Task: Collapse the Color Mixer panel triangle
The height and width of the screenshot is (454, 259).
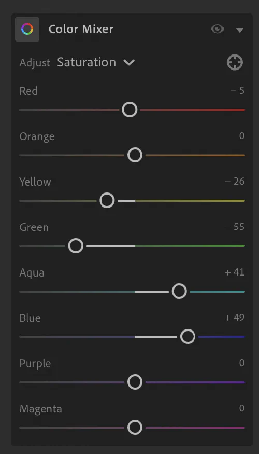Action: [x=240, y=30]
